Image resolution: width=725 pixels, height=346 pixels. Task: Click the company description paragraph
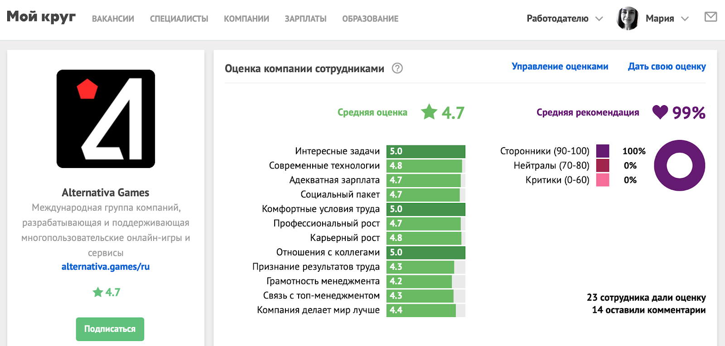pyautogui.click(x=106, y=230)
